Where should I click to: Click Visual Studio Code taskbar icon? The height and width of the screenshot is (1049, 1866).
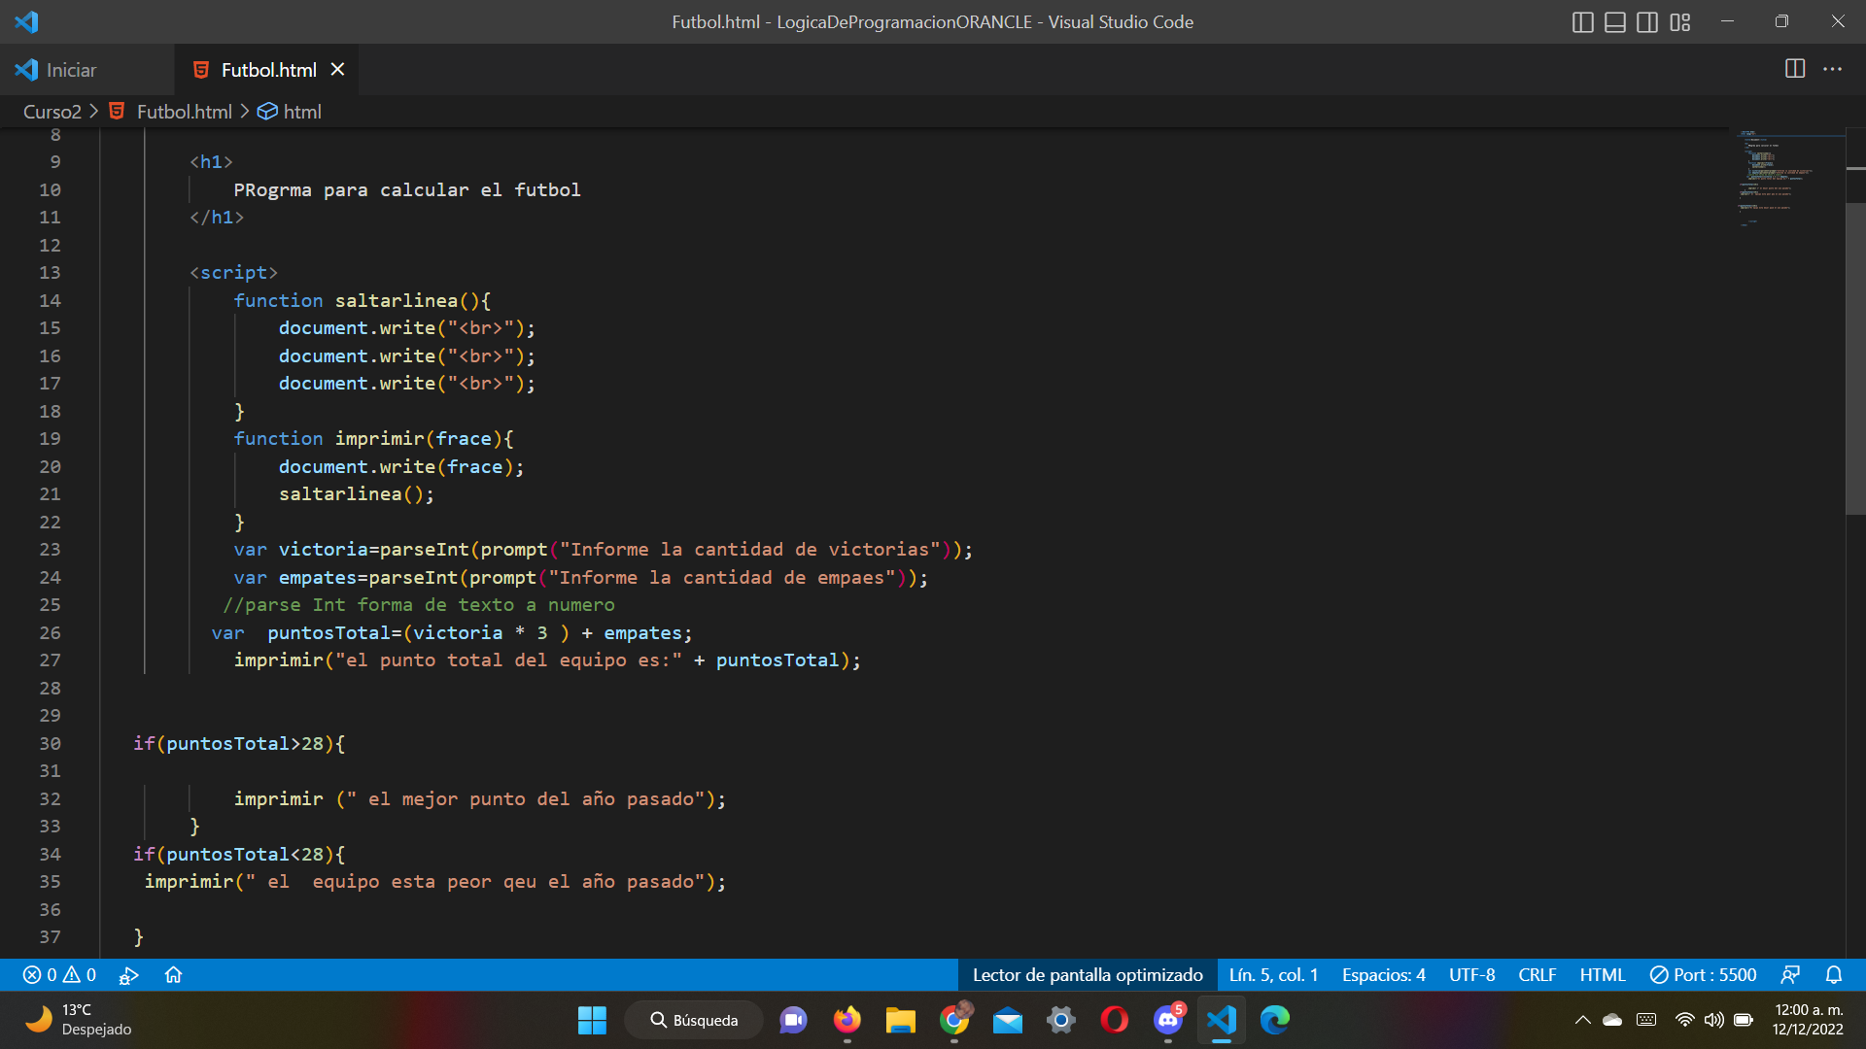[1222, 1020]
